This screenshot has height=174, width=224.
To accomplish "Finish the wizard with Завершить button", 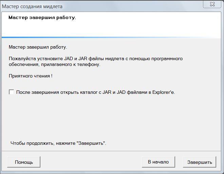I will point(200,162).
